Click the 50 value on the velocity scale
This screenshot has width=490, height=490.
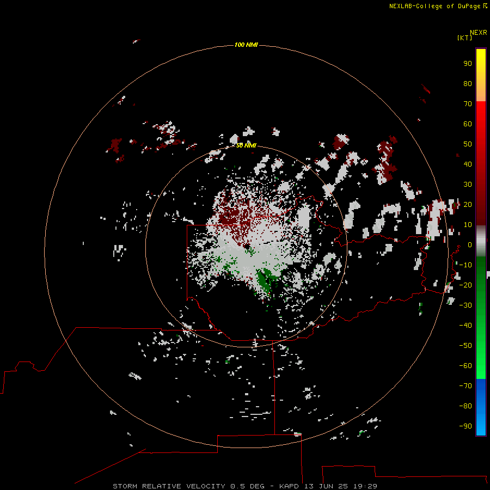(468, 144)
